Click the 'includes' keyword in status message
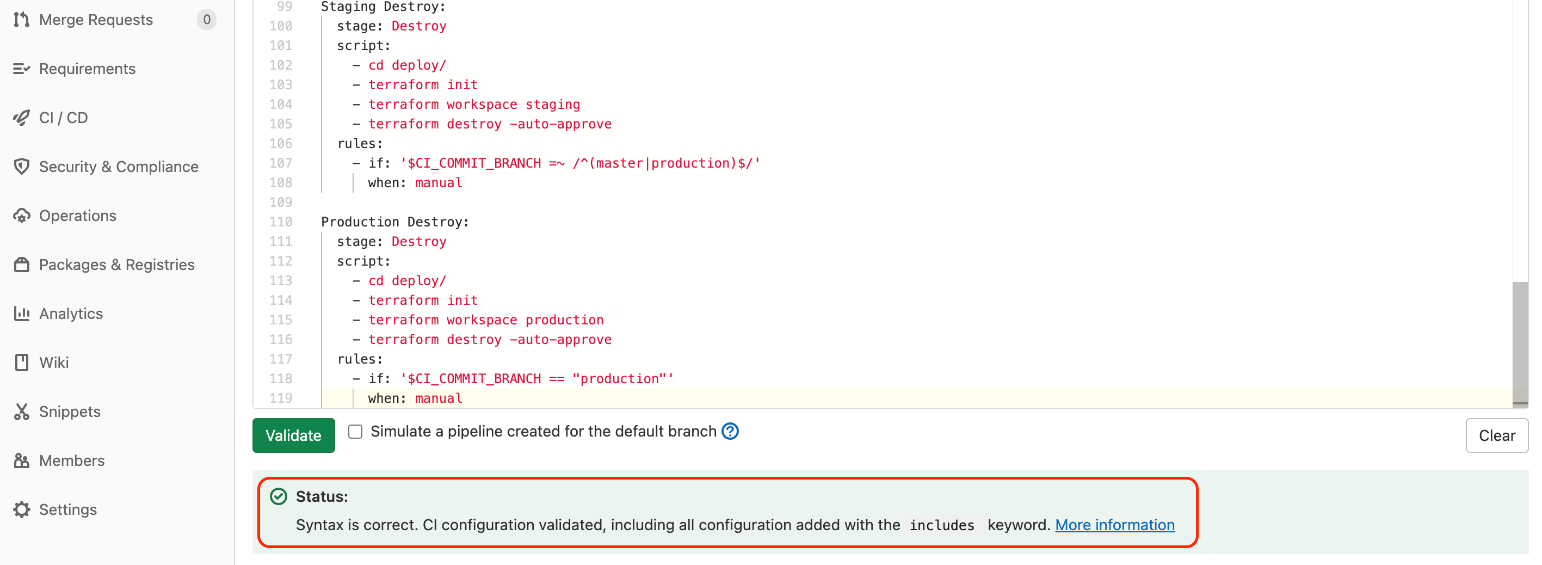The width and height of the screenshot is (1542, 565). click(942, 525)
